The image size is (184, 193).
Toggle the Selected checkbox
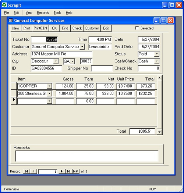coord(137,28)
